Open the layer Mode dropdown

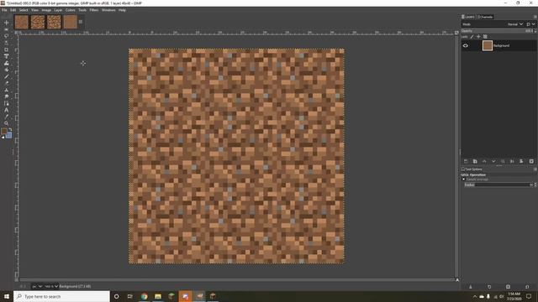515,24
